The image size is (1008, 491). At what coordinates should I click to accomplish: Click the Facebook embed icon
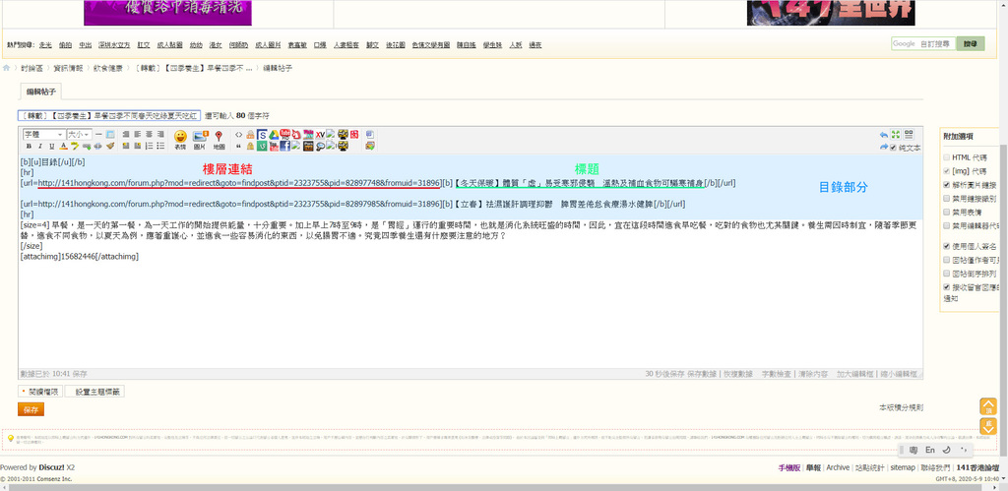click(284, 147)
